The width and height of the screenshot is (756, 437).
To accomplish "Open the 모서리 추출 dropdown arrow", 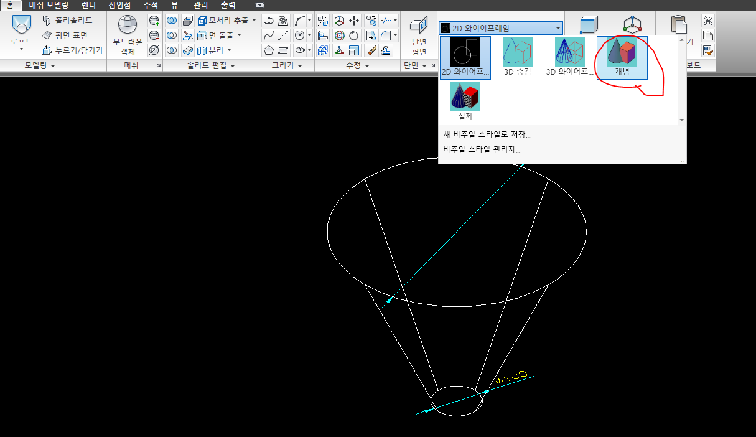I will pos(254,21).
